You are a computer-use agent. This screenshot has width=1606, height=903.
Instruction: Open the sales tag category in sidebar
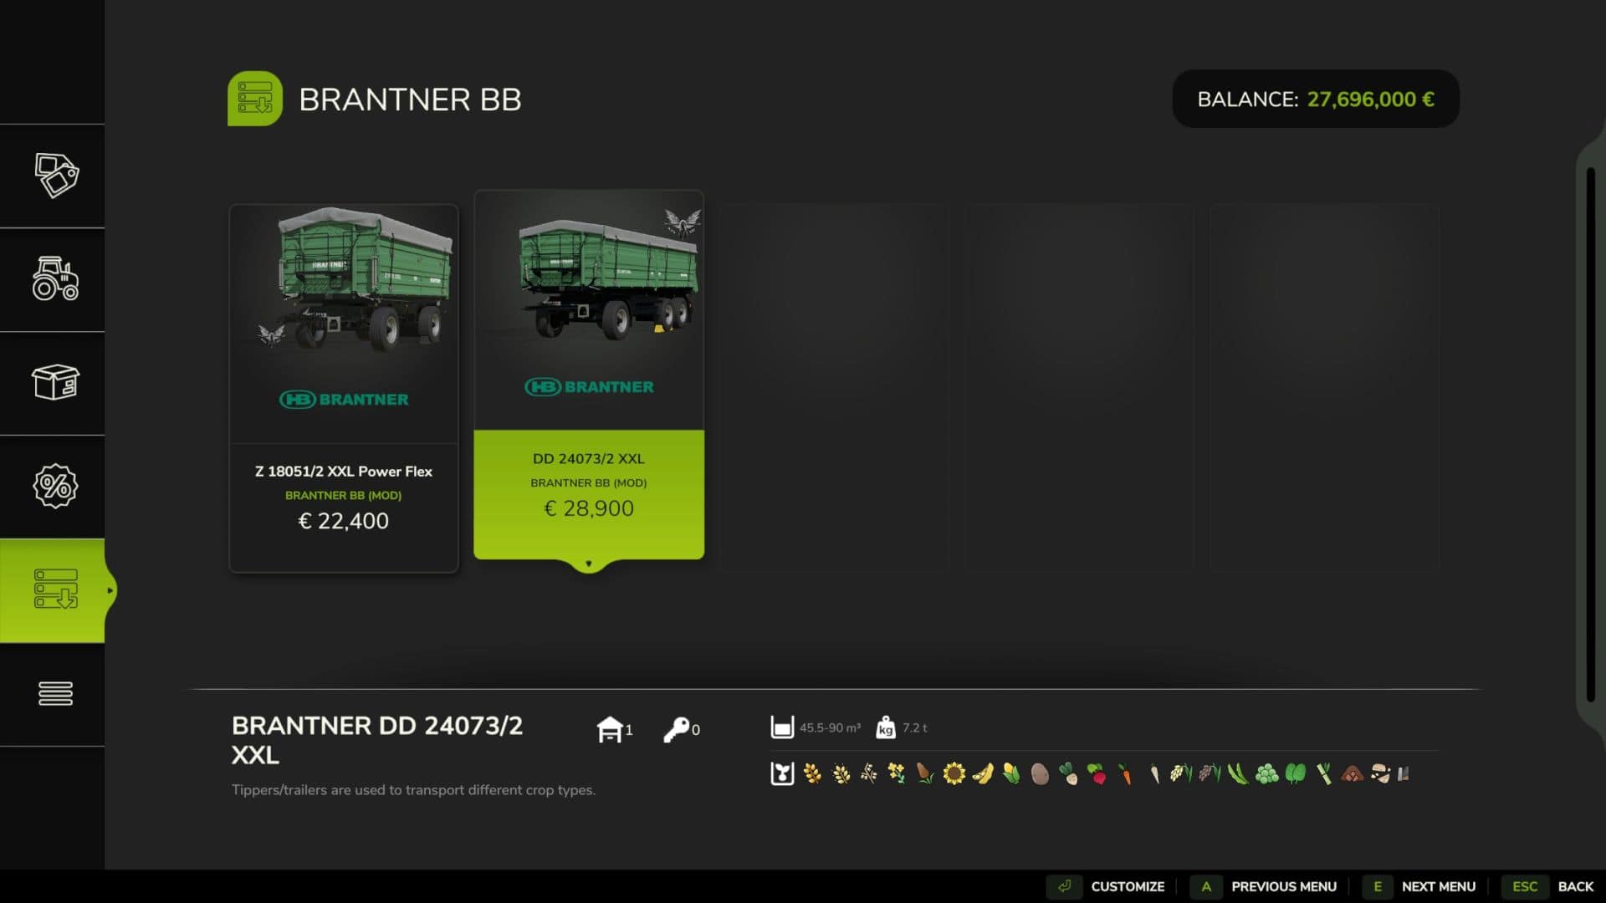pyautogui.click(x=55, y=176)
